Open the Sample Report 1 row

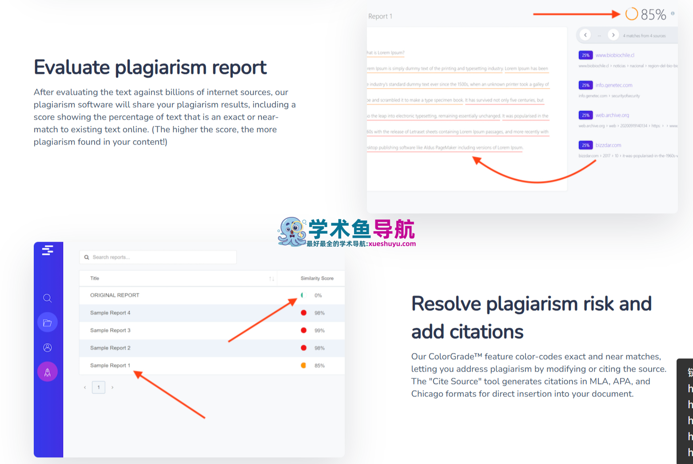tap(110, 366)
